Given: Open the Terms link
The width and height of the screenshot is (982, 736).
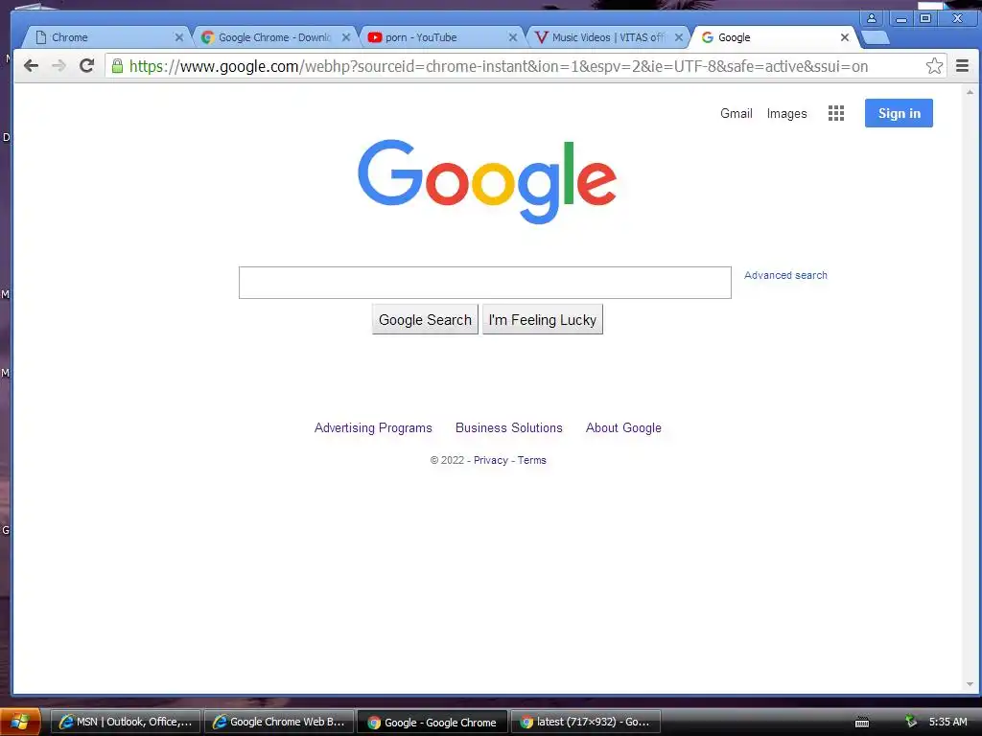Looking at the screenshot, I should point(531,460).
